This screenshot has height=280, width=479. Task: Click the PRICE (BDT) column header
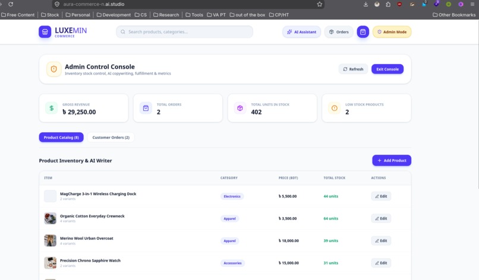pos(288,178)
